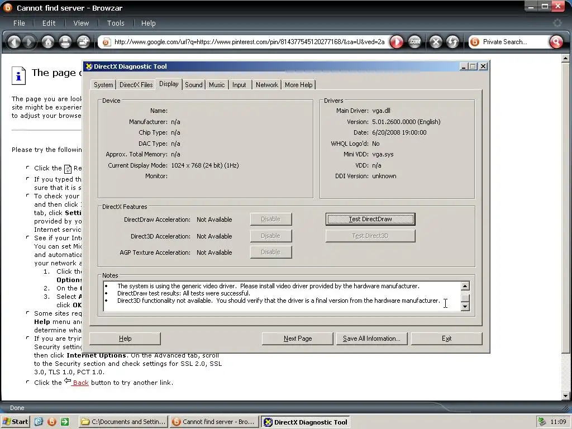572x429 pixels.
Task: Click Disable button for AGP Texture Acceleration
Action: point(271,252)
